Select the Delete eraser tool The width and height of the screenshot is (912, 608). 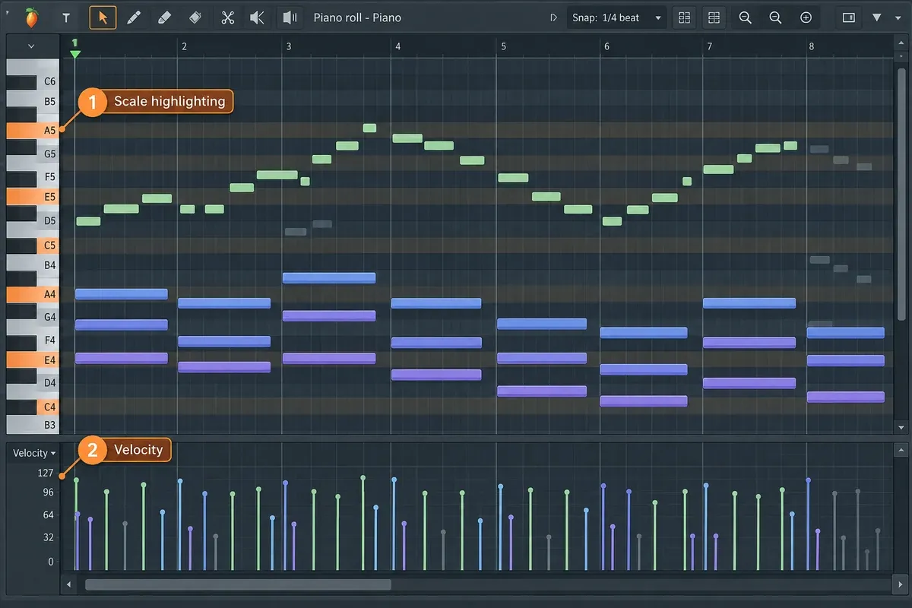click(x=195, y=17)
